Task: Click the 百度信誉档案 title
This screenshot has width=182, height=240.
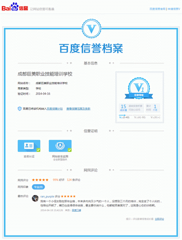Action: 91,48
